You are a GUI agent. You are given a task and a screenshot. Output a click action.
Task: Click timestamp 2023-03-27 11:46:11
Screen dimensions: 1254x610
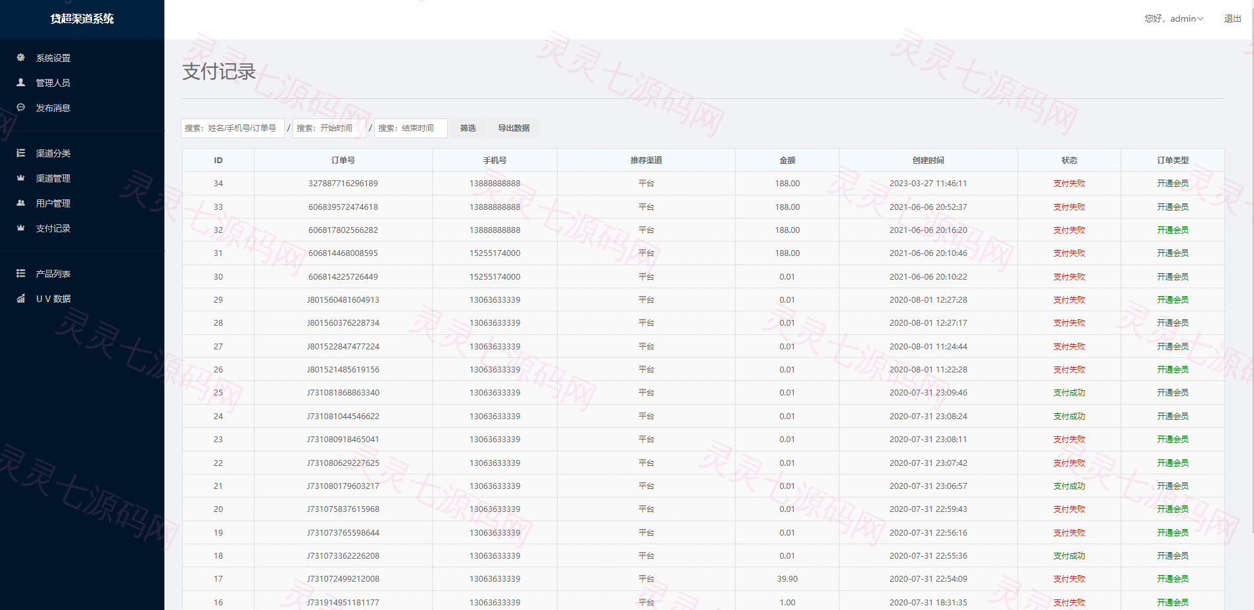928,184
